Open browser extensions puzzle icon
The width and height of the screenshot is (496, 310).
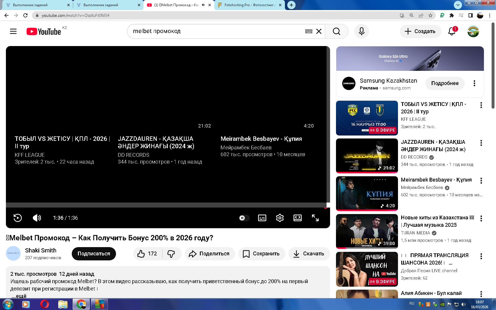pyautogui.click(x=451, y=15)
